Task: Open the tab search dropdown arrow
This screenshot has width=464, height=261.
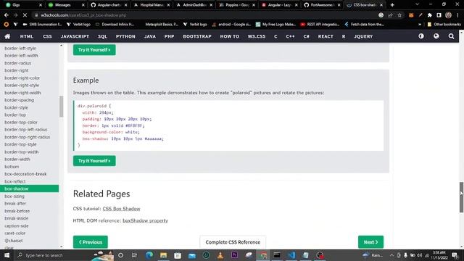Action: pyautogui.click(x=417, y=4)
